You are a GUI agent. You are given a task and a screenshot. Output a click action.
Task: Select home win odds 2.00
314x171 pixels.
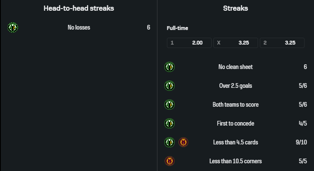tap(189, 43)
